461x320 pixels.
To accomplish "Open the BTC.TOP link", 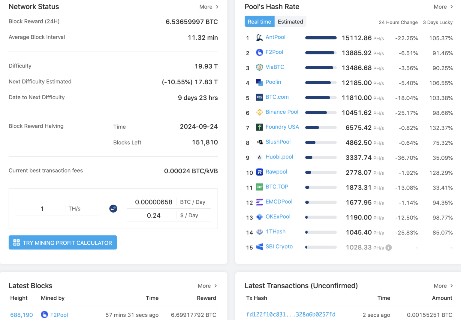I will (277, 187).
